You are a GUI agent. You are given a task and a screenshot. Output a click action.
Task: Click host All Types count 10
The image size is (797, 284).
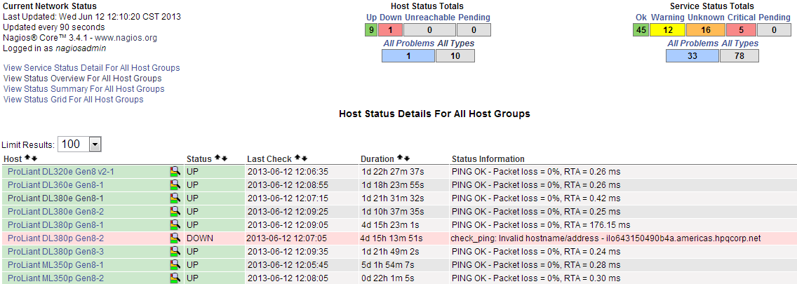[x=455, y=56]
